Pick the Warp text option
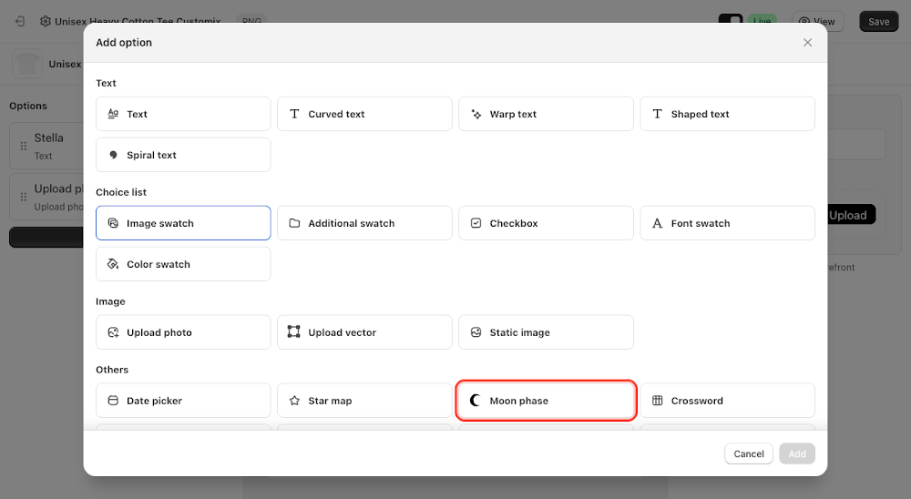The image size is (911, 499). point(546,114)
